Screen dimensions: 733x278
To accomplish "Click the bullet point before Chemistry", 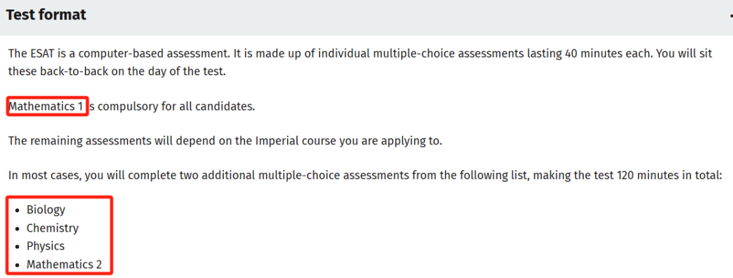I will [x=17, y=229].
